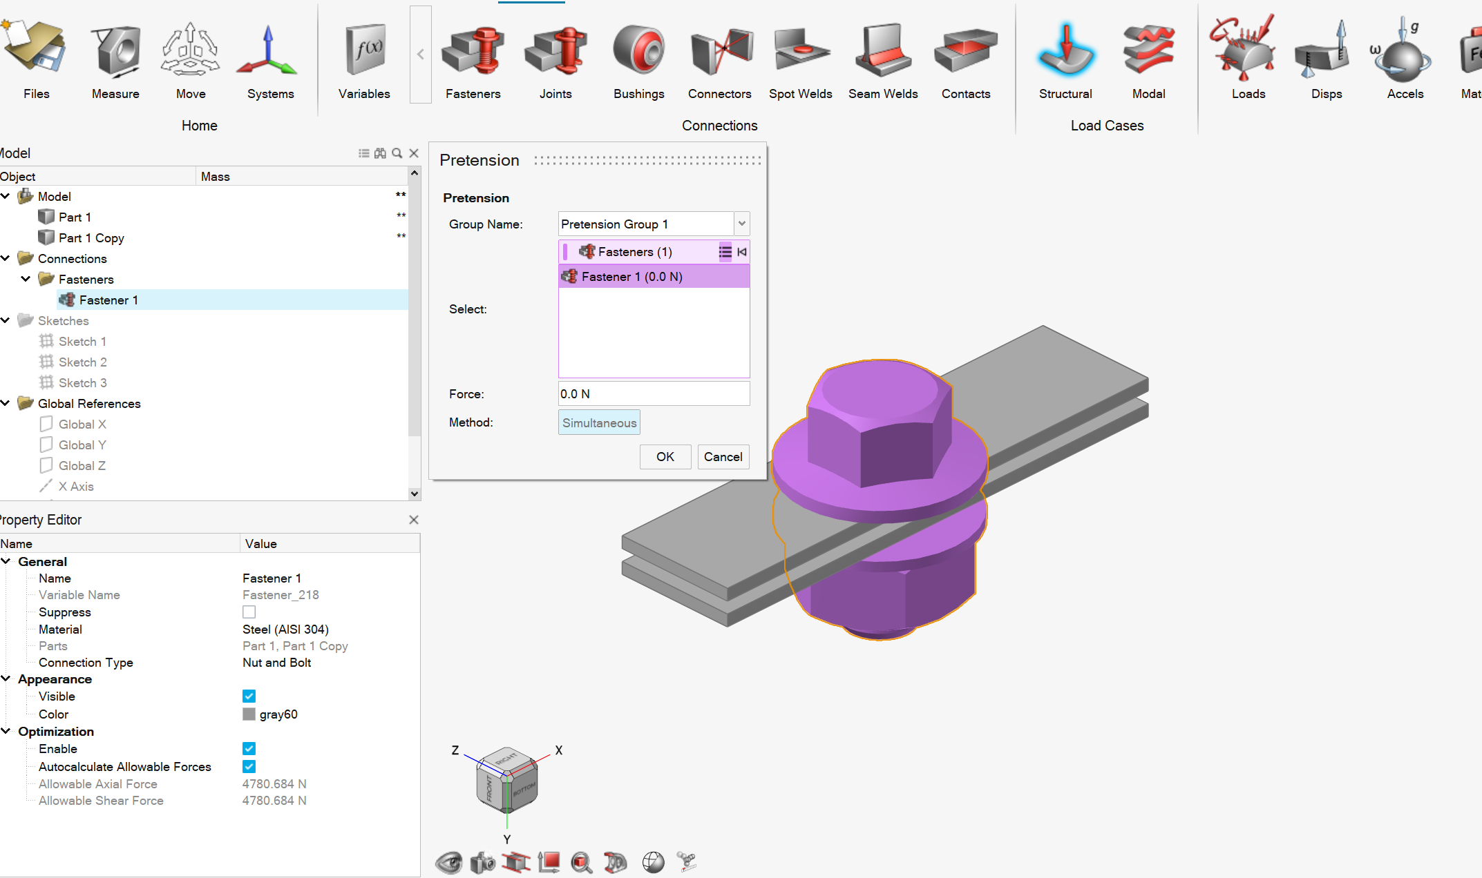Toggle Autocalculate Allowable Forces checkbox
The height and width of the screenshot is (878, 1482).
point(249,767)
